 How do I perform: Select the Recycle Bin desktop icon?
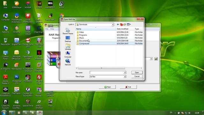(x=5, y=42)
